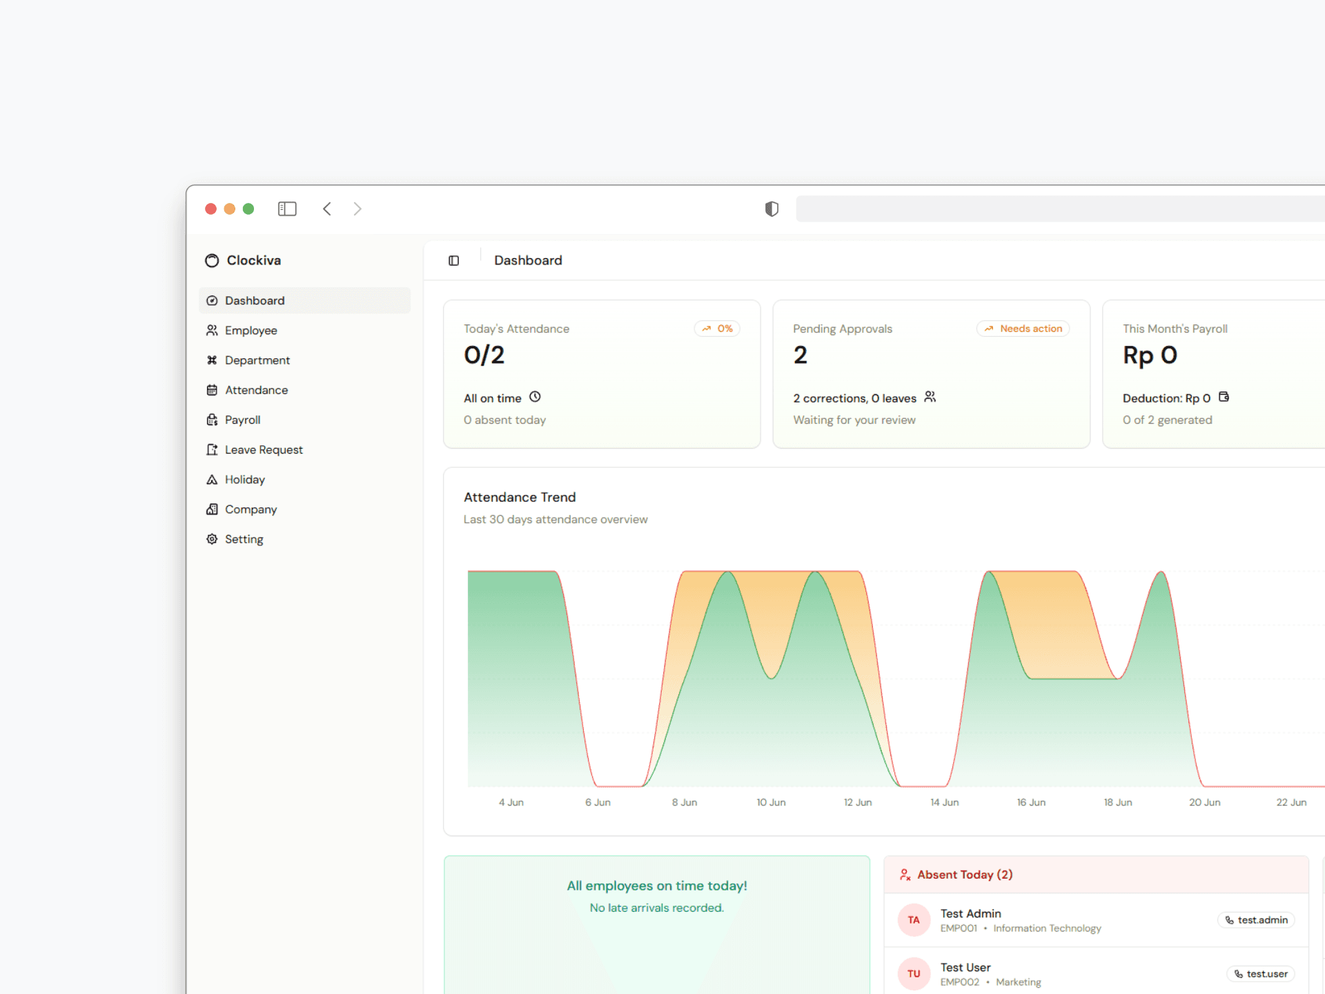Click the Dashboard compass icon in sidebar
Image resolution: width=1325 pixels, height=994 pixels.
212,300
